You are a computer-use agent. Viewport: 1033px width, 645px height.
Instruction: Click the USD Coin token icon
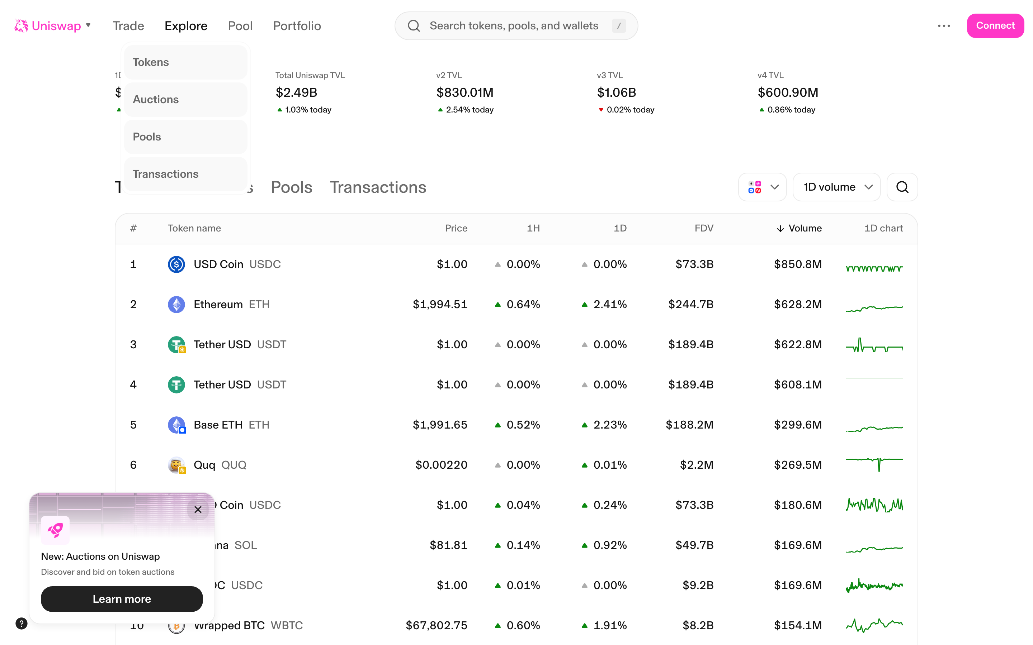click(x=176, y=264)
